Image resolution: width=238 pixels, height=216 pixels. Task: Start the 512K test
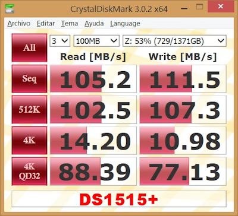click(x=29, y=109)
